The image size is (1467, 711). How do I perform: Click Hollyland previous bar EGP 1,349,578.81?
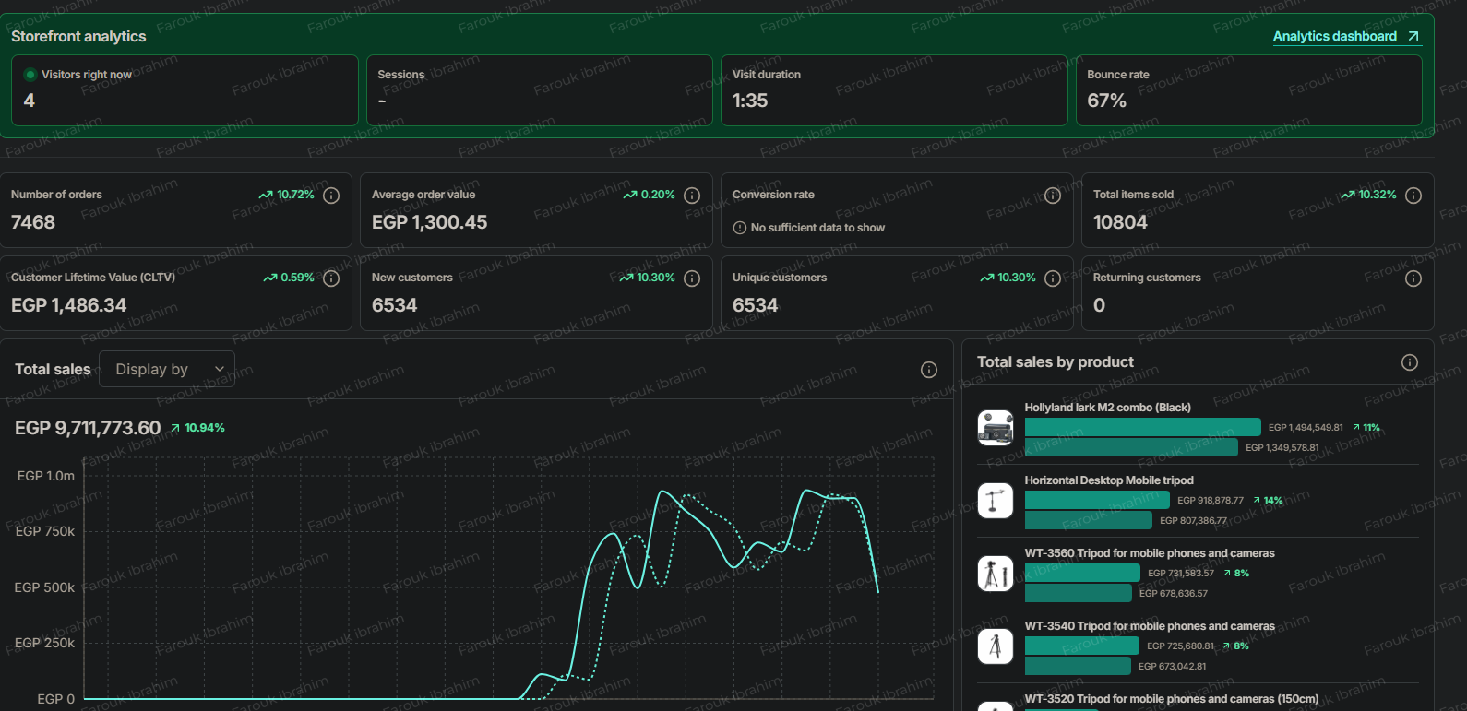pyautogui.click(x=1131, y=447)
